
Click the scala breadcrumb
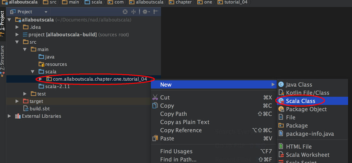click(x=93, y=2)
